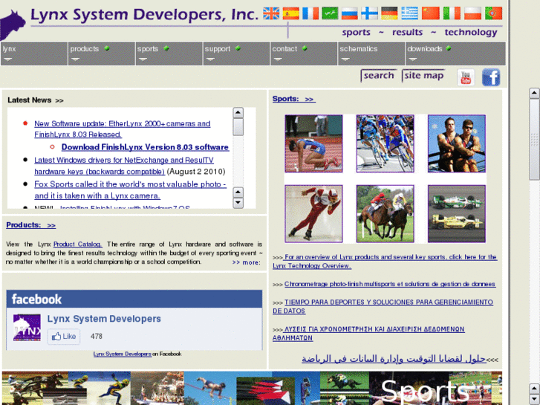The width and height of the screenshot is (540, 405).
Task: Select the Arabic green flag icon
Action: [x=330, y=13]
